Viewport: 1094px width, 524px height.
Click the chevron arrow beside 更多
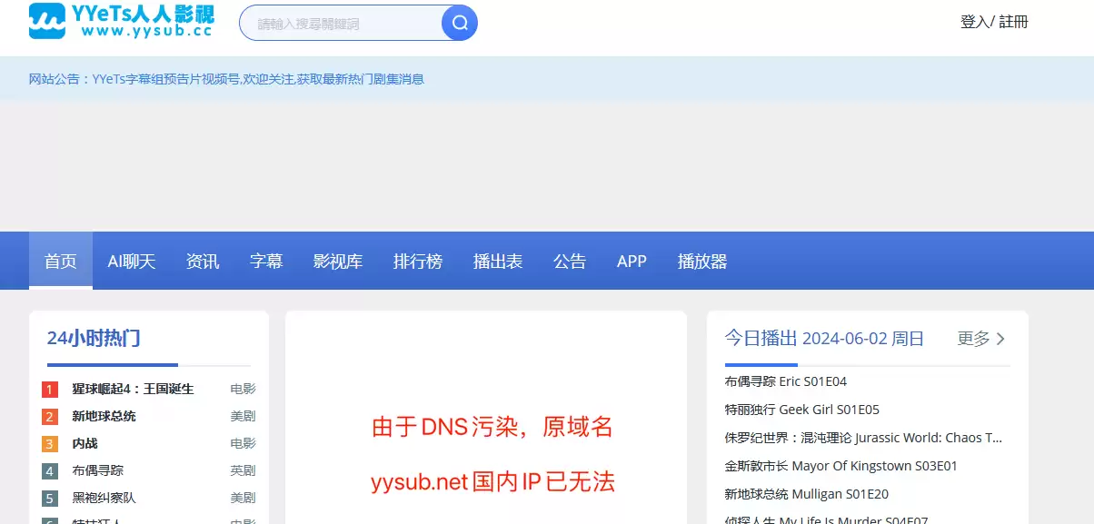[1001, 339]
